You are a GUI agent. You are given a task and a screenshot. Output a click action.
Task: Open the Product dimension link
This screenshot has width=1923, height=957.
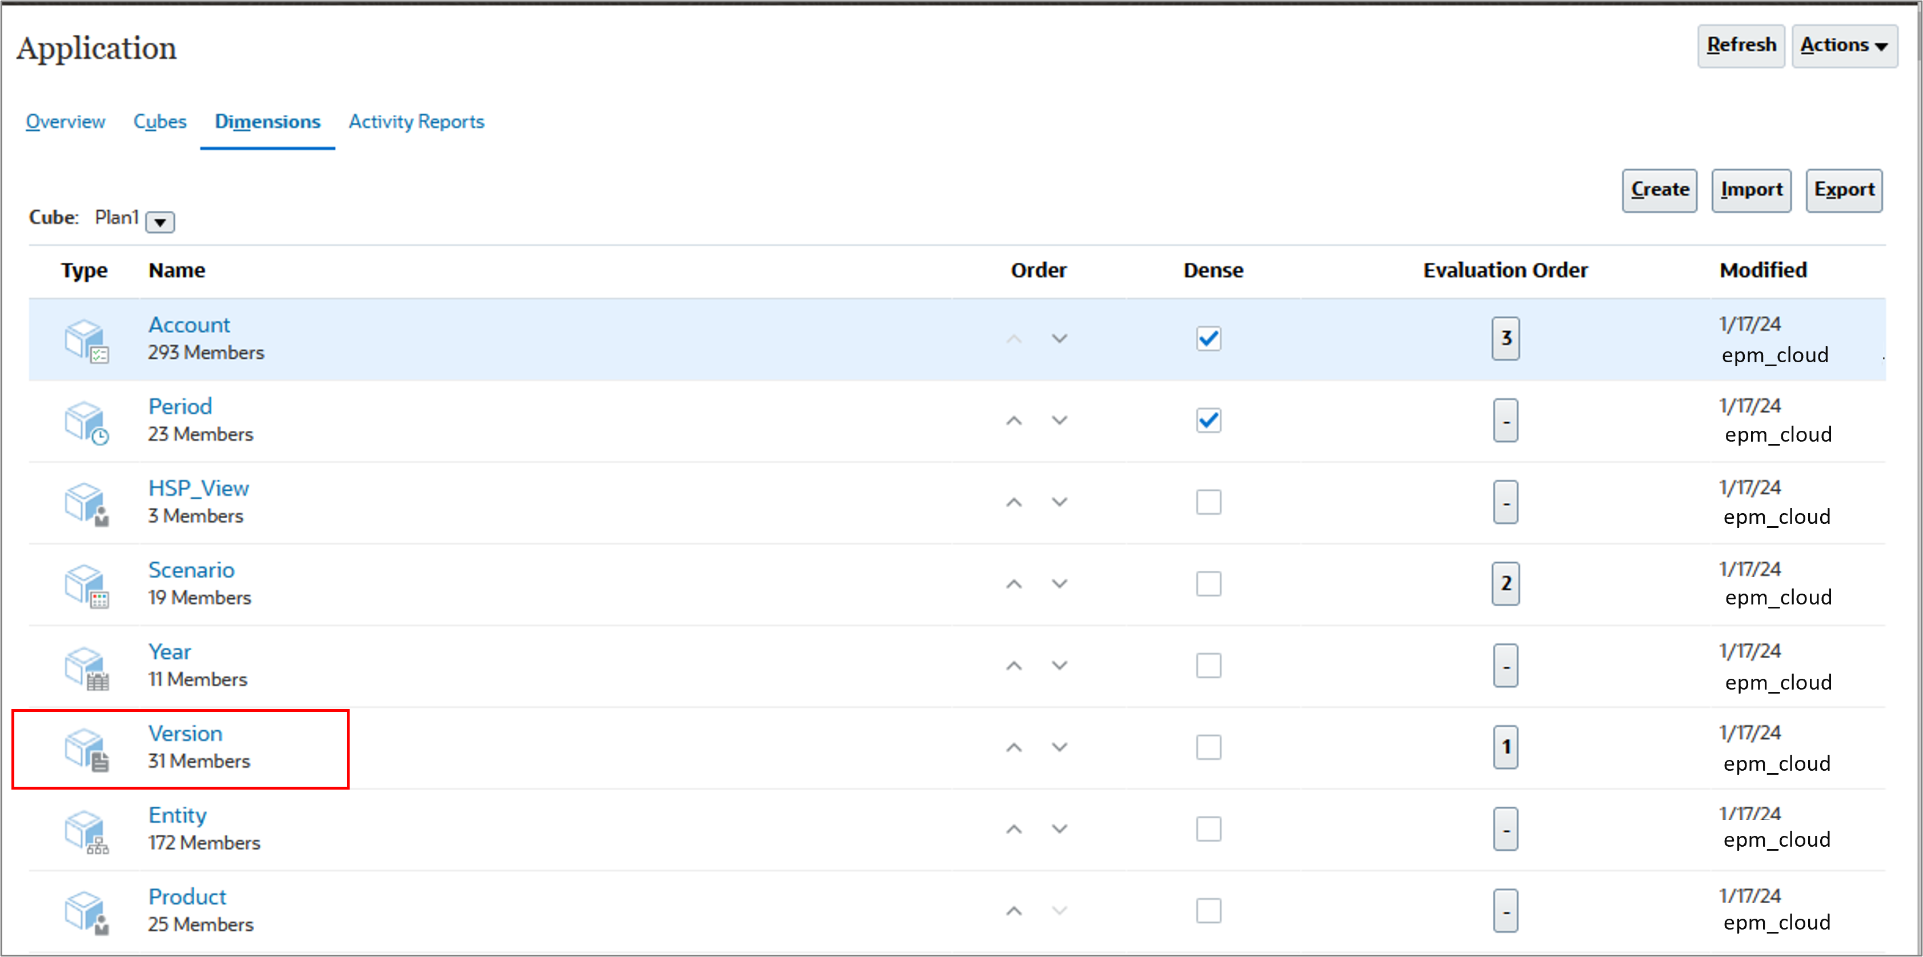coord(187,896)
